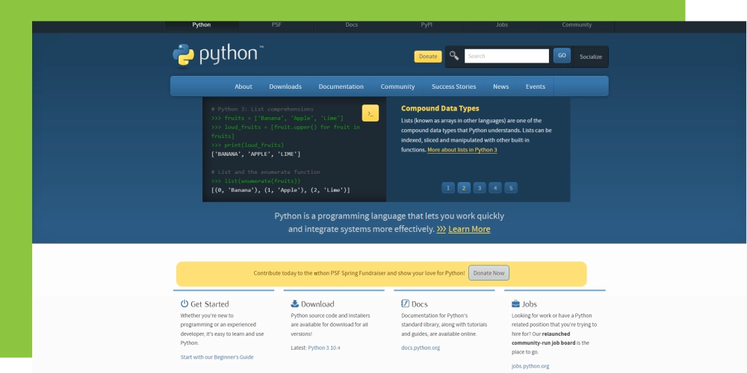747x373 pixels.
Task: Click the Donate Now button
Action: pos(489,273)
